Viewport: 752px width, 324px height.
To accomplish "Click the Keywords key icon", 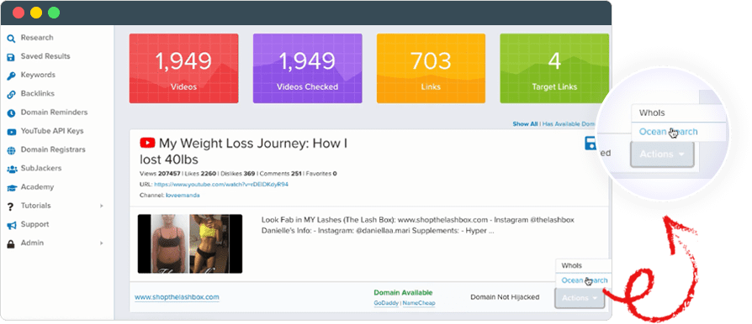I will (11, 76).
